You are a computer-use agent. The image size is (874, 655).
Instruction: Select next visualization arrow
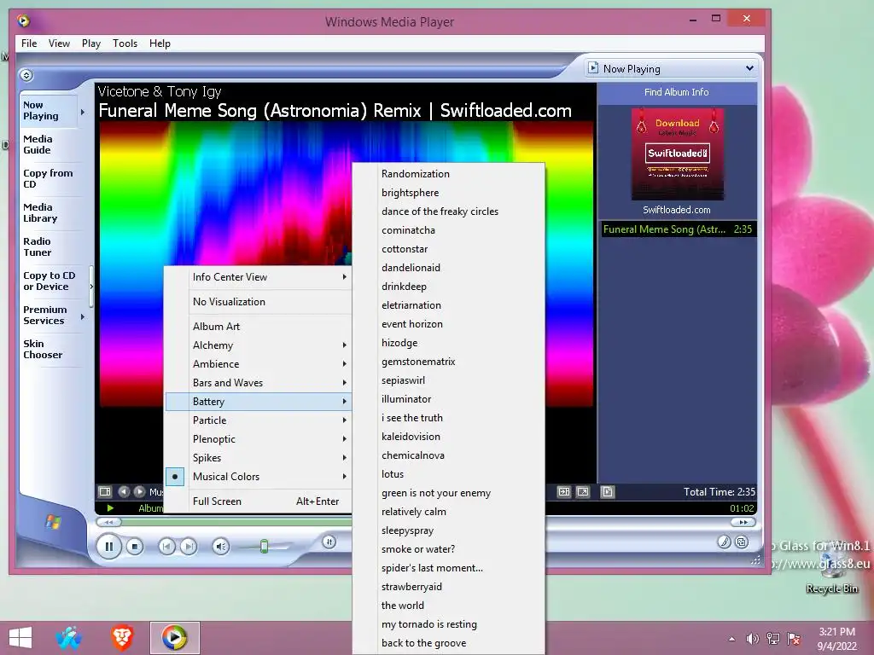(x=140, y=492)
